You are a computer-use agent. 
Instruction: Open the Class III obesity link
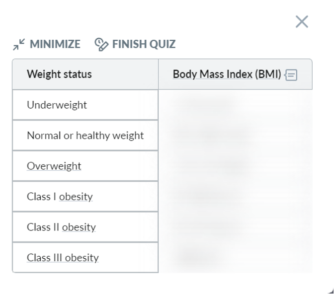(63, 258)
